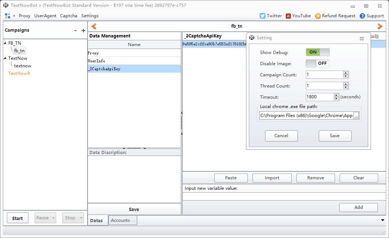The image size is (389, 238).
Task: Toggle the Show Debug switch
Action: 318,52
